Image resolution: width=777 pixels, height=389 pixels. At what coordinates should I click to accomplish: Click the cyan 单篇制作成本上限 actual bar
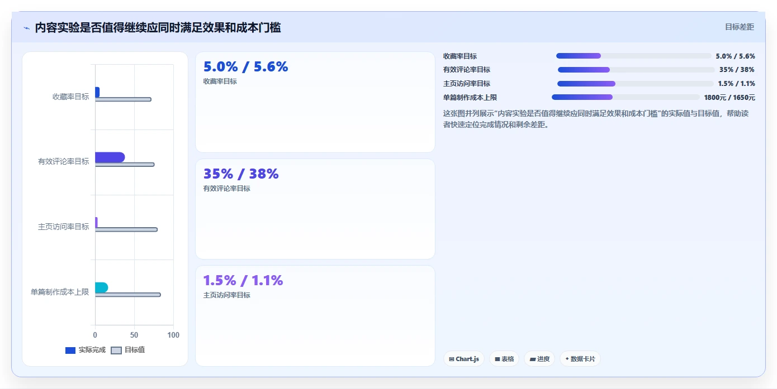[x=101, y=287]
